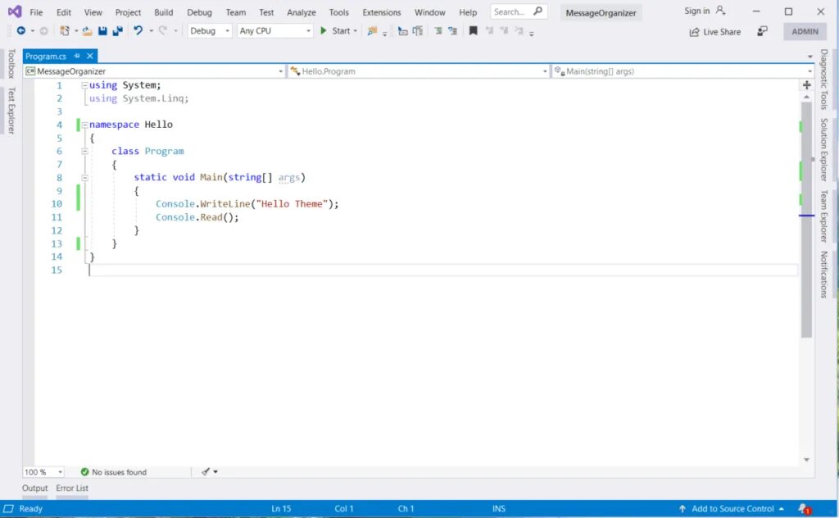Image resolution: width=839 pixels, height=518 pixels.
Task: Click Add to Source Control in status bar
Action: (732, 509)
